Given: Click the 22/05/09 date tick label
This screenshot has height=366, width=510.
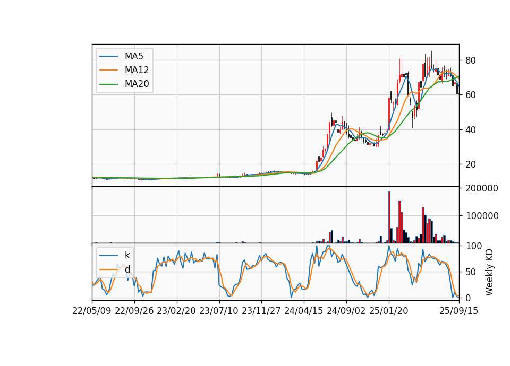Looking at the screenshot, I should pyautogui.click(x=92, y=311).
